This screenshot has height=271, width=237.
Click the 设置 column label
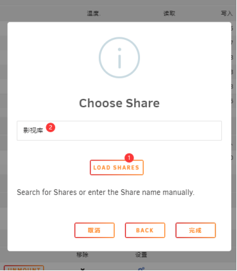[141, 254]
